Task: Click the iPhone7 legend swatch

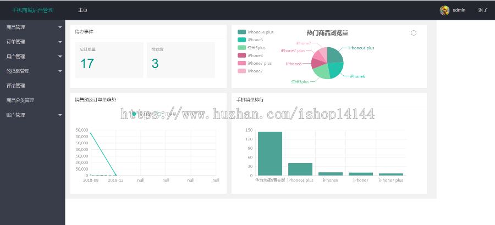Action: (x=241, y=71)
